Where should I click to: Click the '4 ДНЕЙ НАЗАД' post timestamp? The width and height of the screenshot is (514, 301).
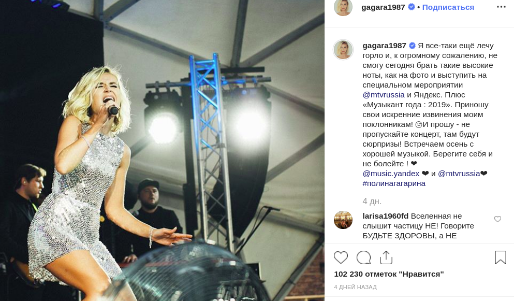point(355,287)
